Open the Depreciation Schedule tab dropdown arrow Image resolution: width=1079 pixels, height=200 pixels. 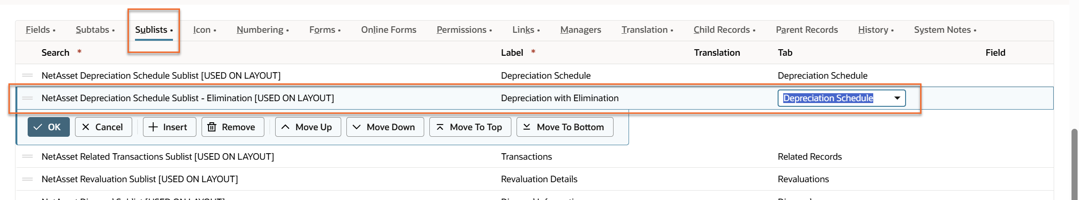tap(897, 98)
